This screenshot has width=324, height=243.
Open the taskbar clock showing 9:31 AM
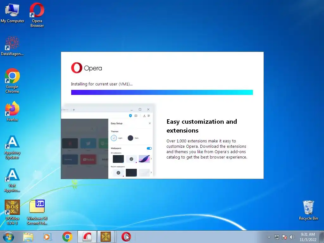tap(308, 237)
